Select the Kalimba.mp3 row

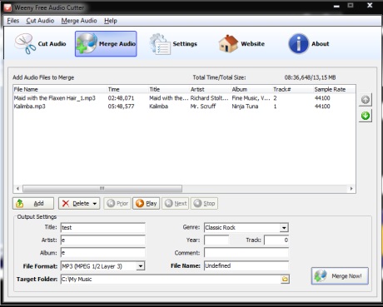pos(184,106)
